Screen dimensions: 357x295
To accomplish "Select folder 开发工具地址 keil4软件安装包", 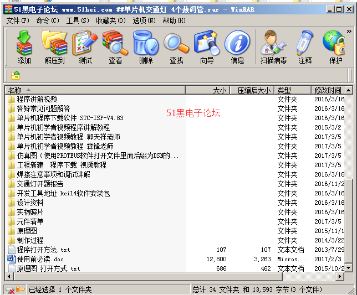I will (63, 193).
